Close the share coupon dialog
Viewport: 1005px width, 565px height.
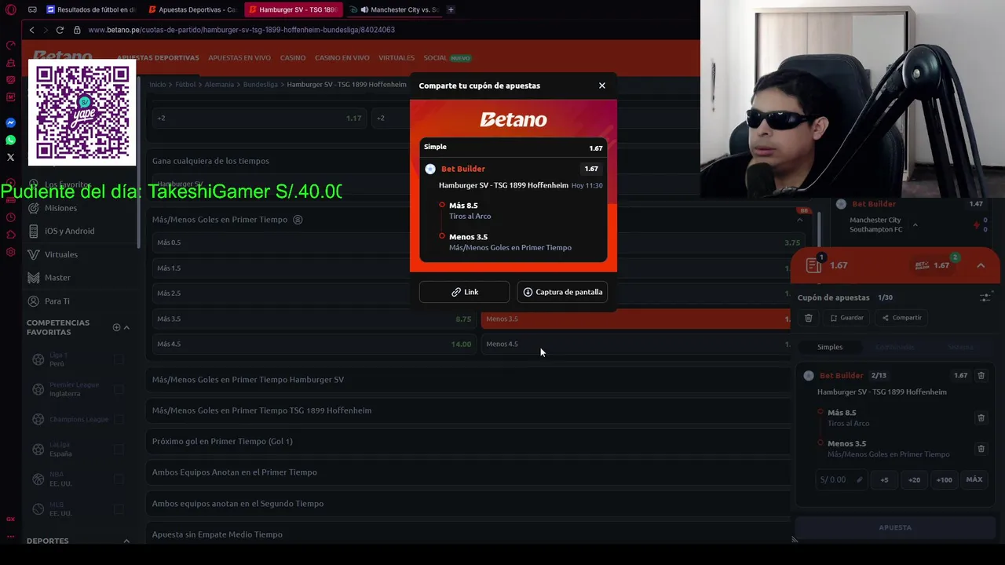tap(602, 86)
